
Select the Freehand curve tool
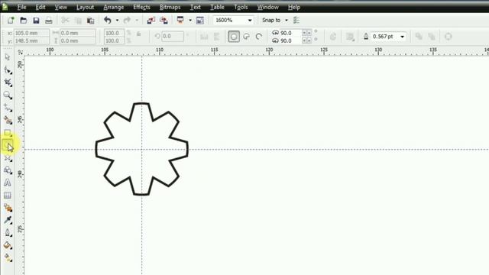point(8,108)
